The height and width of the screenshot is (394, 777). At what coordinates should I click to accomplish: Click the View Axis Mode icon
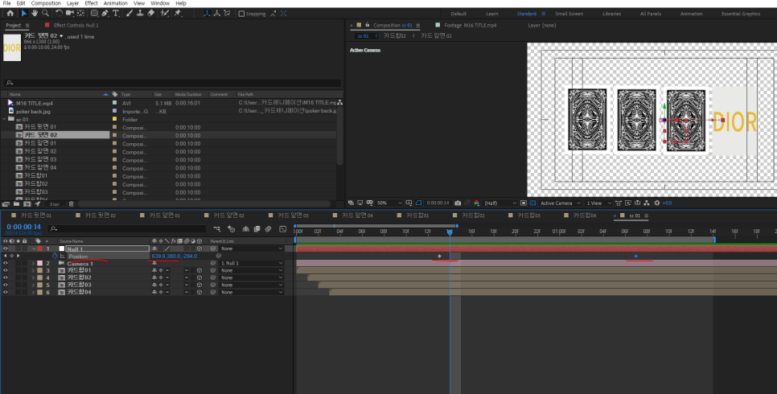227,14
